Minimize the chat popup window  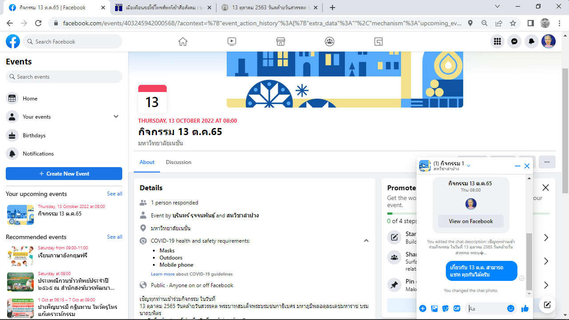[x=517, y=166]
